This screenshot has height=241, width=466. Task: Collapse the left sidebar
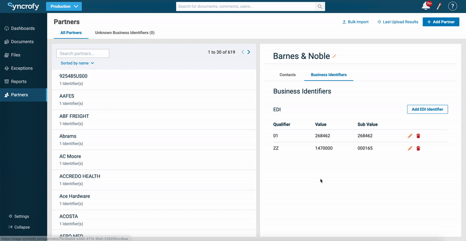[x=19, y=227]
